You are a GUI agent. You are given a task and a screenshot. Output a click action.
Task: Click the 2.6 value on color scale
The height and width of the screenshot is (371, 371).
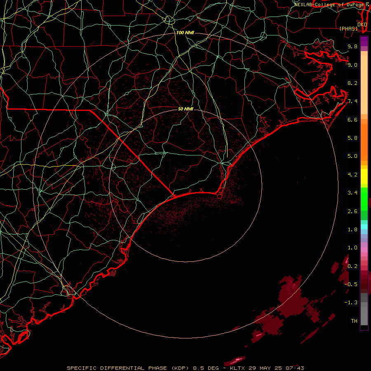[x=352, y=211]
